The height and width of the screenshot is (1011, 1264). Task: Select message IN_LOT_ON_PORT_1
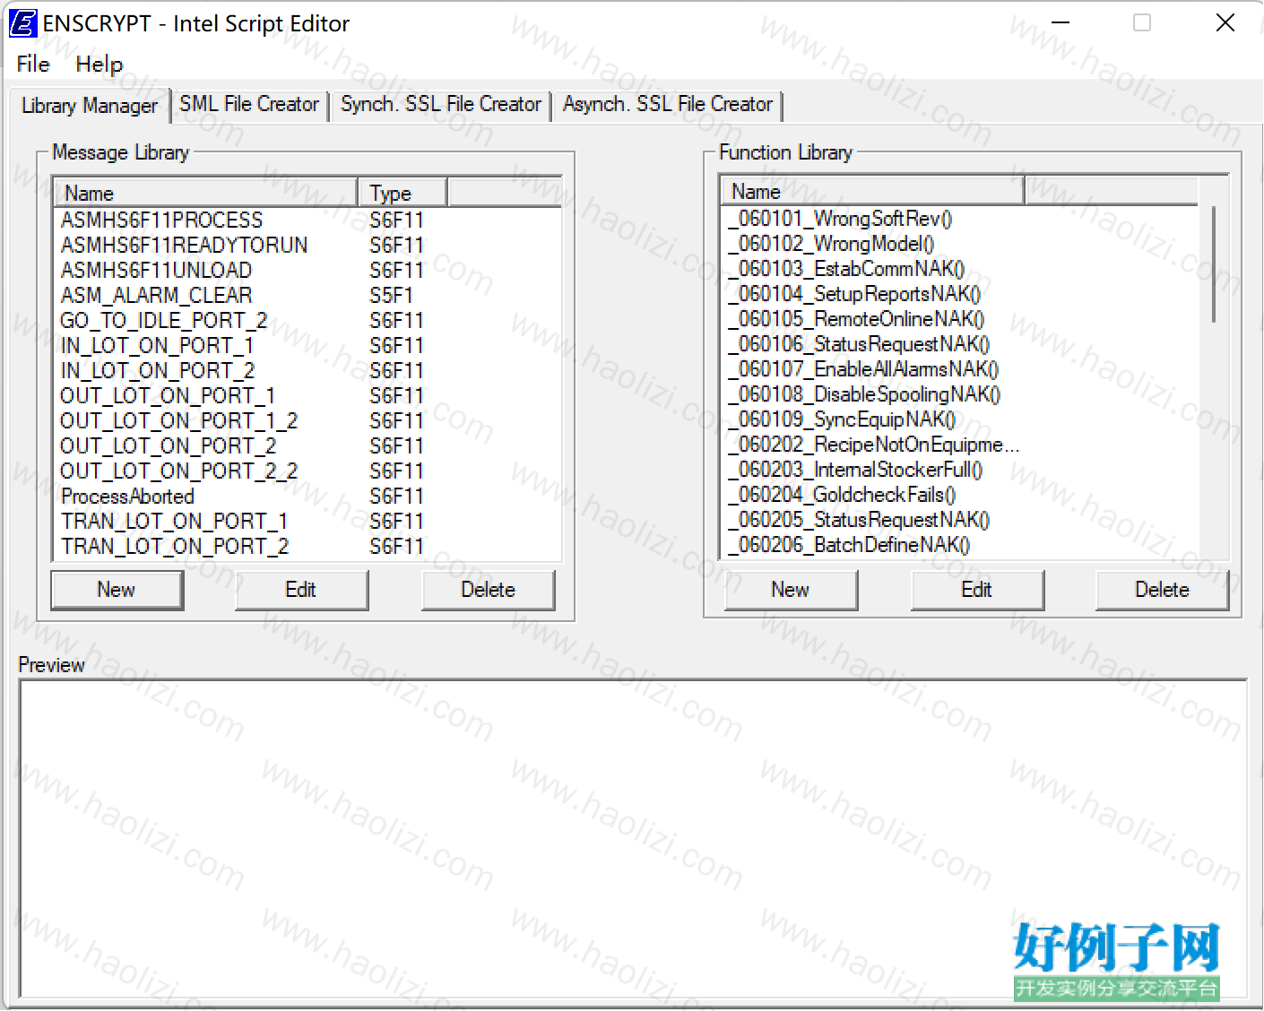(157, 346)
